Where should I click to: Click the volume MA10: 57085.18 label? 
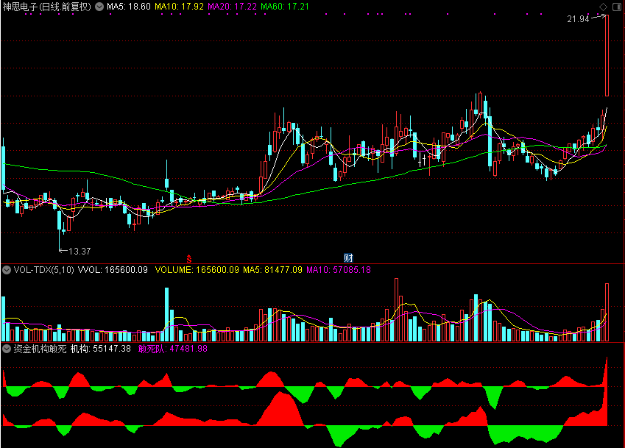pyautogui.click(x=339, y=270)
